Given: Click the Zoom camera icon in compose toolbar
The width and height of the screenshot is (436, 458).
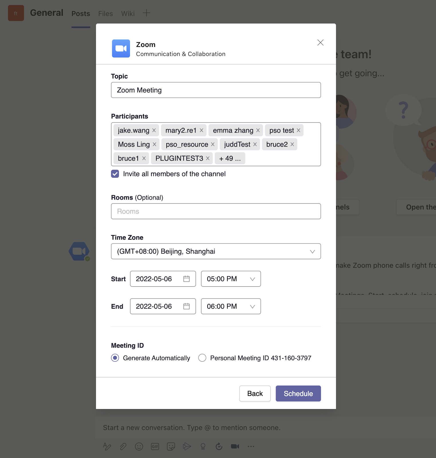Looking at the screenshot, I should pos(235,446).
